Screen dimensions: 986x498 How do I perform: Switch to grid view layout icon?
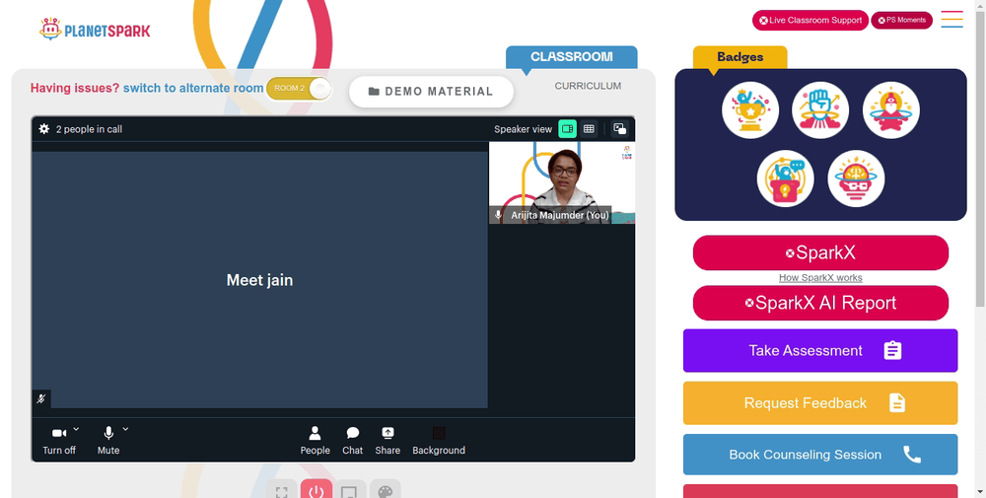tap(589, 129)
